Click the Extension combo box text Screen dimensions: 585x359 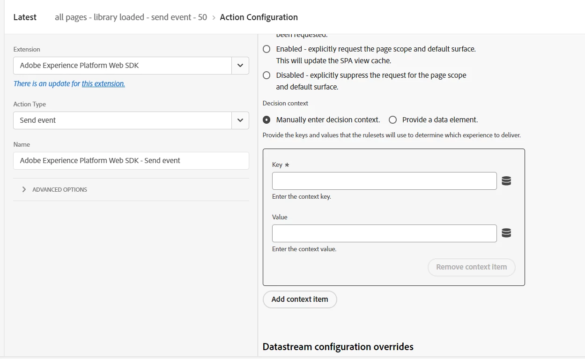point(122,66)
